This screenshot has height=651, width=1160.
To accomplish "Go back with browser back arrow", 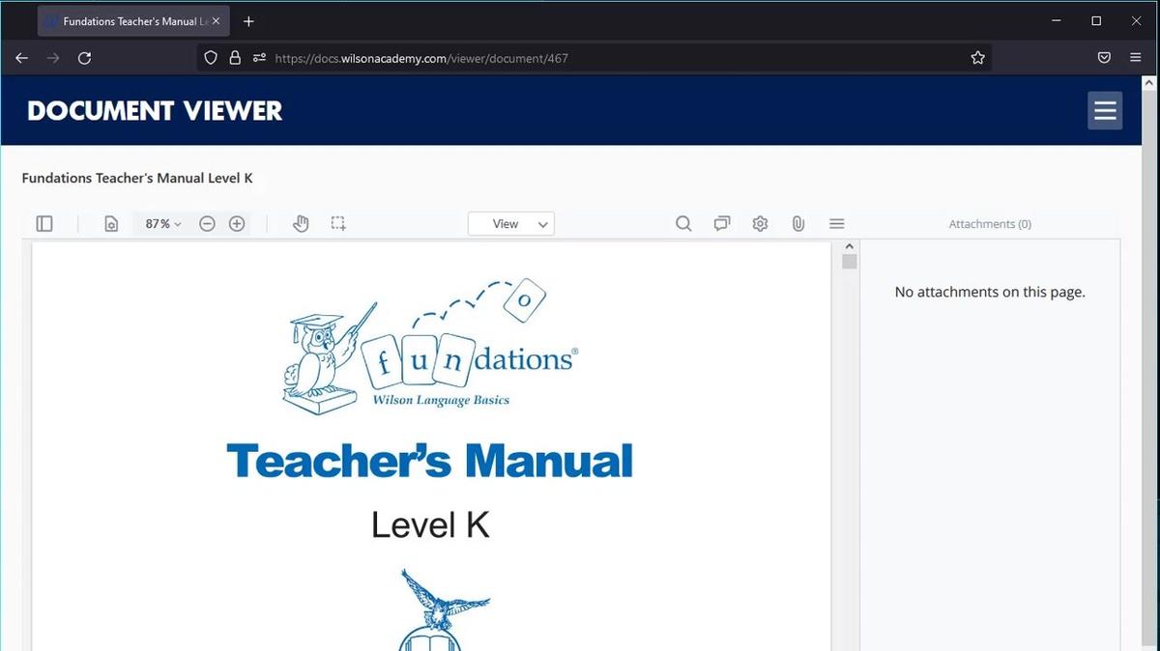I will click(x=21, y=58).
